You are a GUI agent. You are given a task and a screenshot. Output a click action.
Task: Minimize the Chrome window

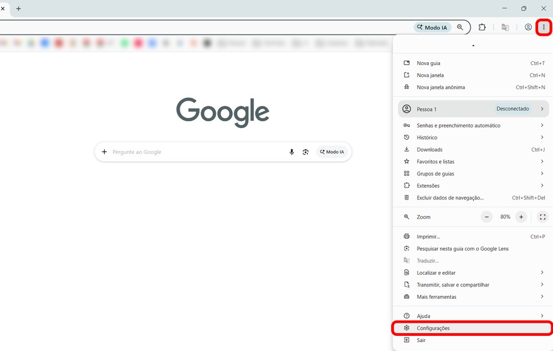click(504, 8)
